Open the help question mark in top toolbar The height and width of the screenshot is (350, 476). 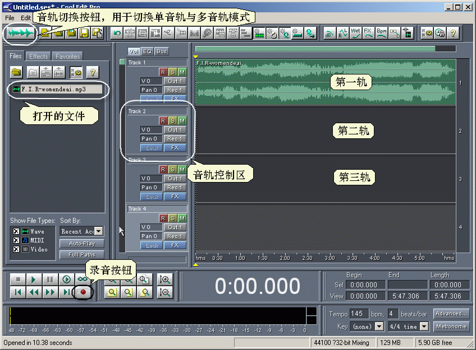[x=453, y=33]
